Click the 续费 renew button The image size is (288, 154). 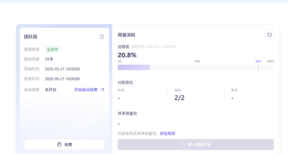[64, 144]
